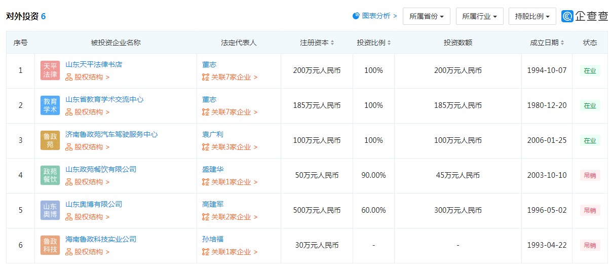Open 山东天平法律书店 company page
Viewport: 611px width, 269px height.
coord(94,64)
